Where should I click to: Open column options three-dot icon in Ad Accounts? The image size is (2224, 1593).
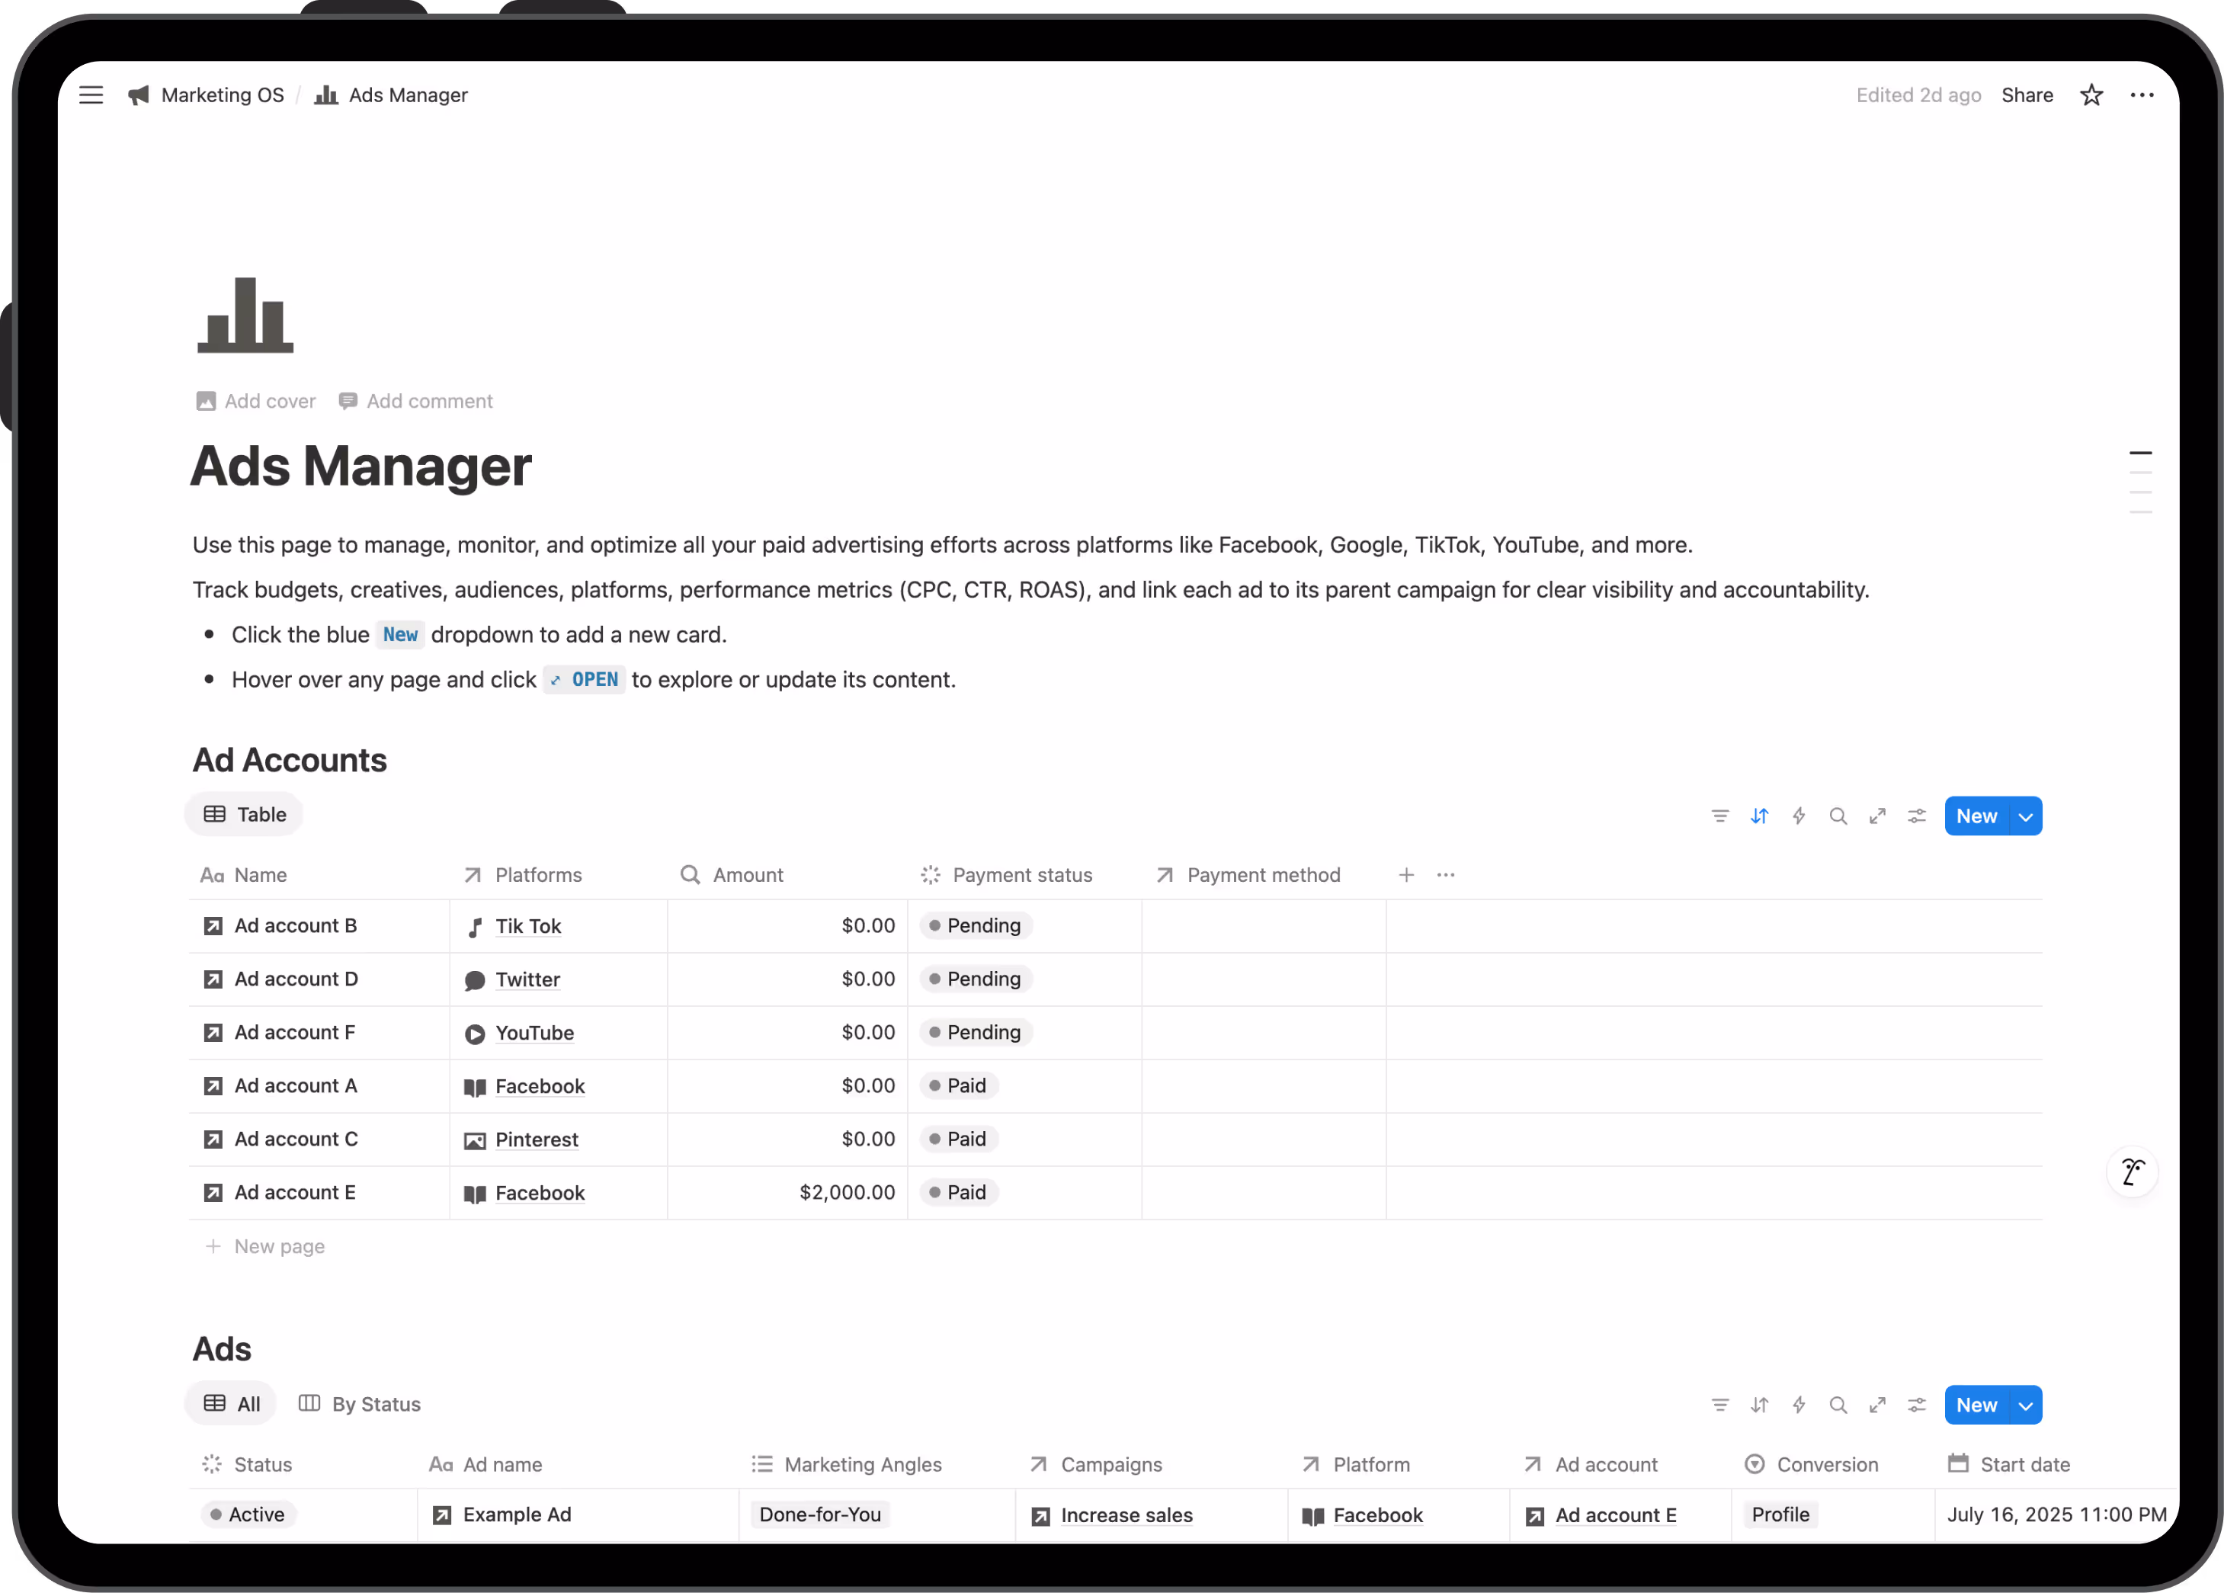(x=1445, y=875)
